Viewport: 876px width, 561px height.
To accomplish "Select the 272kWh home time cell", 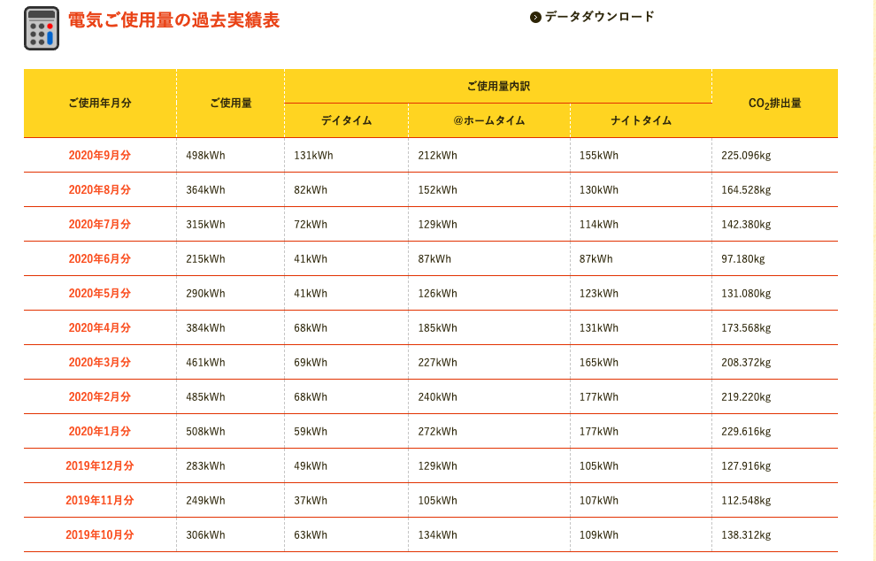I will click(x=489, y=431).
